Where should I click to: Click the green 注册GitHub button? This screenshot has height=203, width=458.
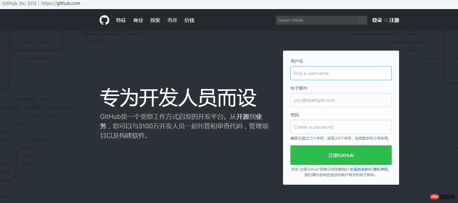[x=341, y=155]
